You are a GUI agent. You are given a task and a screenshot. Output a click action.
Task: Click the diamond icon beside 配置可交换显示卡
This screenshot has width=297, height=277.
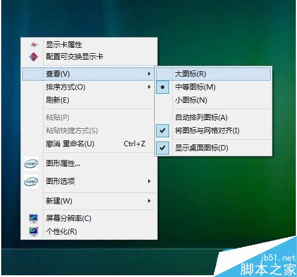(x=33, y=57)
